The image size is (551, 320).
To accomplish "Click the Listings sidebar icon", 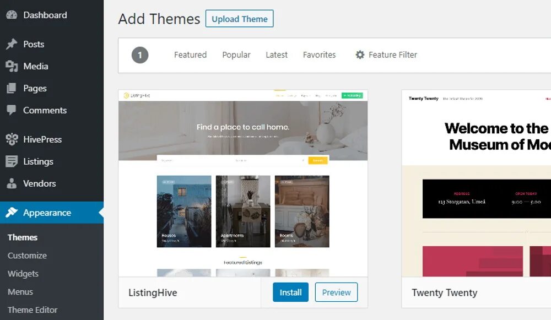I will coord(12,161).
